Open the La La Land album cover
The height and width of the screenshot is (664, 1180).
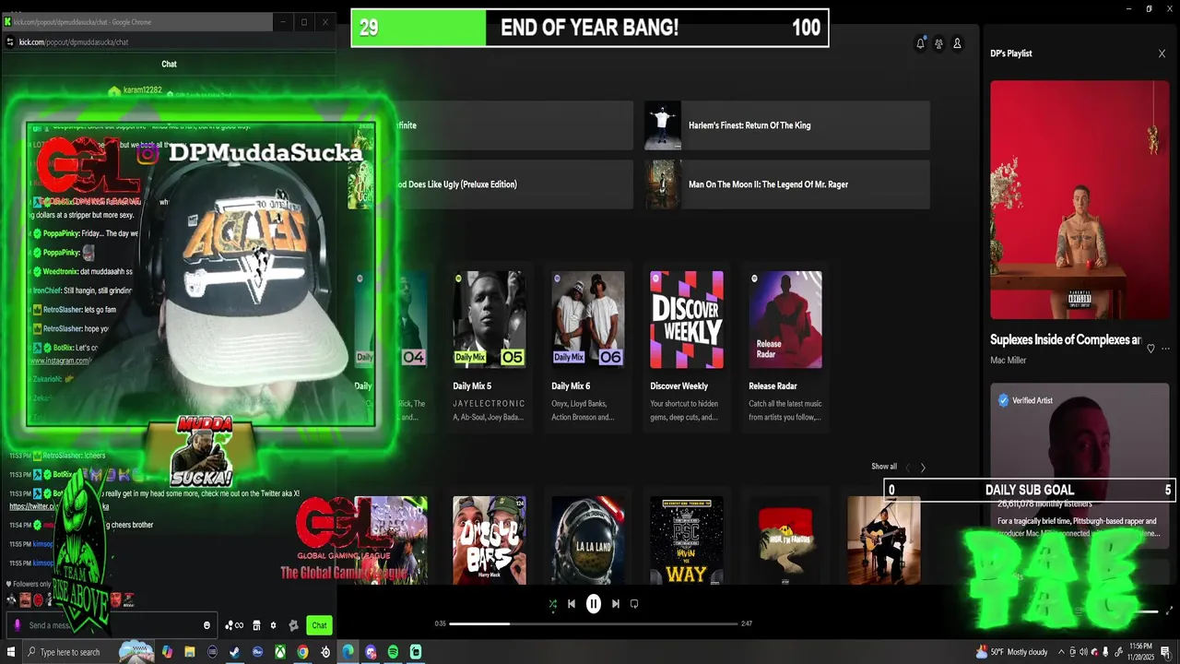click(x=587, y=540)
